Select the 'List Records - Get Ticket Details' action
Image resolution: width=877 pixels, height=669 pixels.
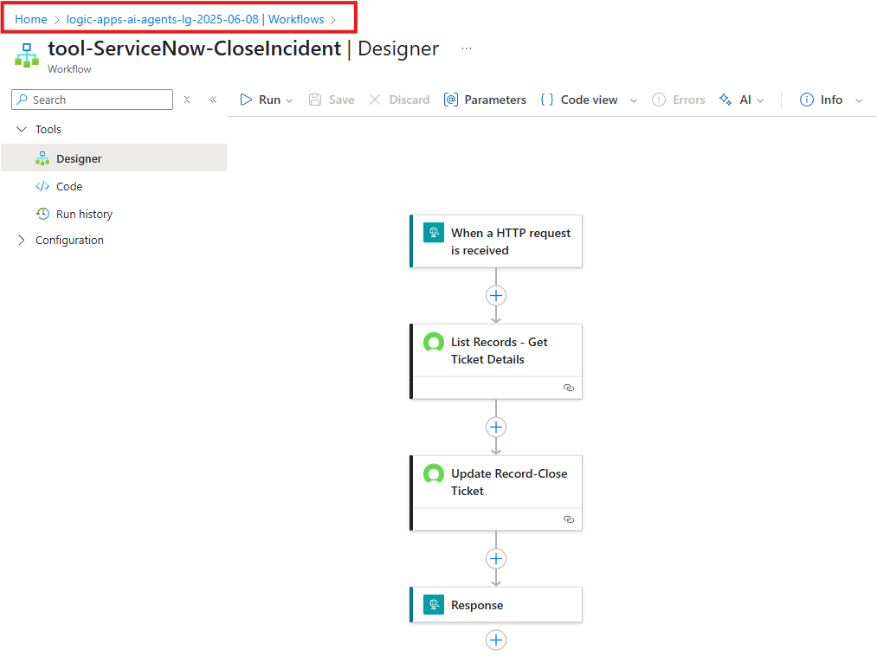pyautogui.click(x=496, y=361)
